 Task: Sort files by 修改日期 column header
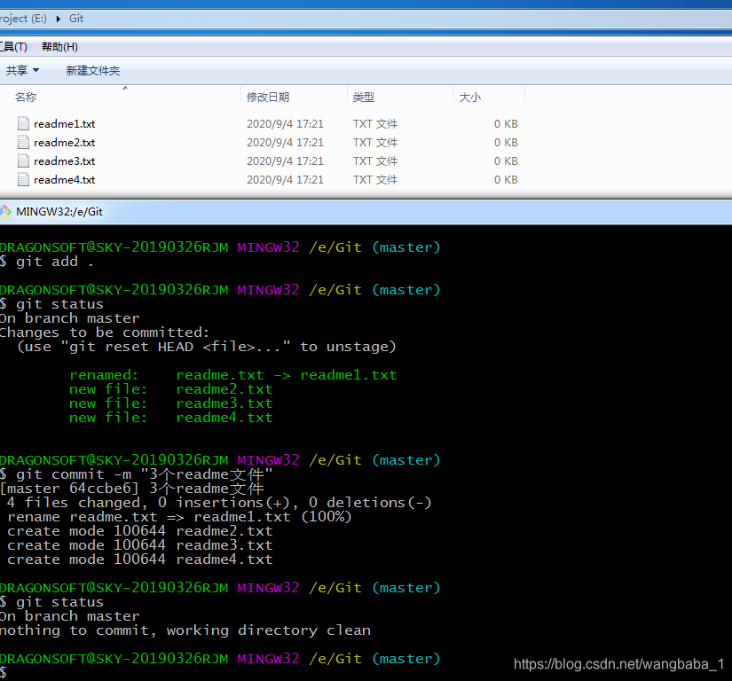(x=294, y=97)
